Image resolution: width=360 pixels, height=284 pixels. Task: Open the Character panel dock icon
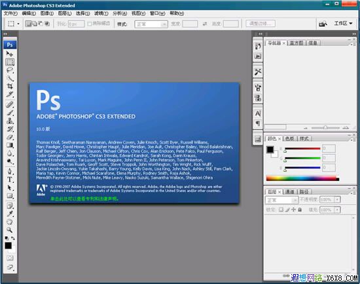258,113
